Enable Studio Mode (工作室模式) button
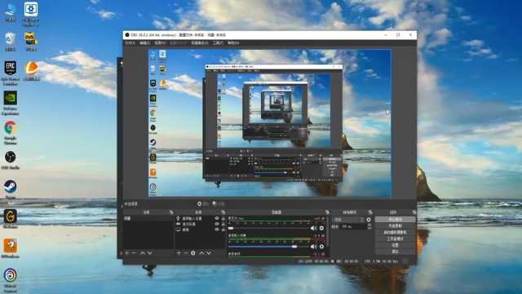Viewport: 522px width, 294px height. [x=395, y=238]
